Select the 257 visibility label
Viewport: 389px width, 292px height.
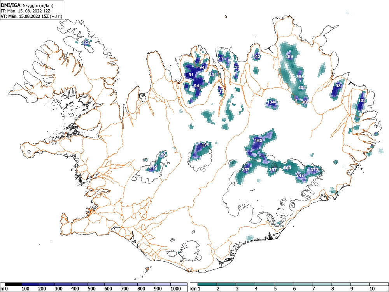[x=245, y=170]
